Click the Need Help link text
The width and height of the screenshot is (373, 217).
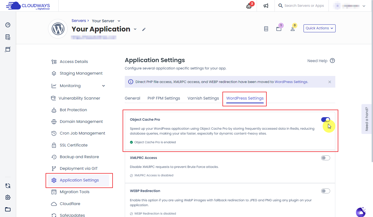[317, 61]
